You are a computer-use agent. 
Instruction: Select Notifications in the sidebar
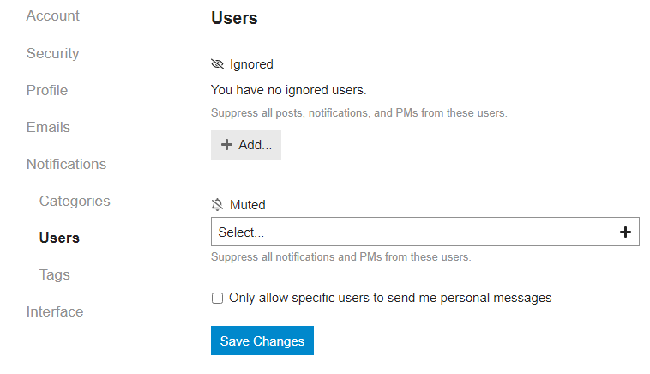[66, 164]
